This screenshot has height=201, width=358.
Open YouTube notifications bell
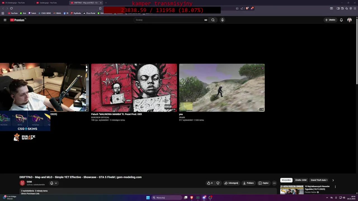tap(341, 20)
